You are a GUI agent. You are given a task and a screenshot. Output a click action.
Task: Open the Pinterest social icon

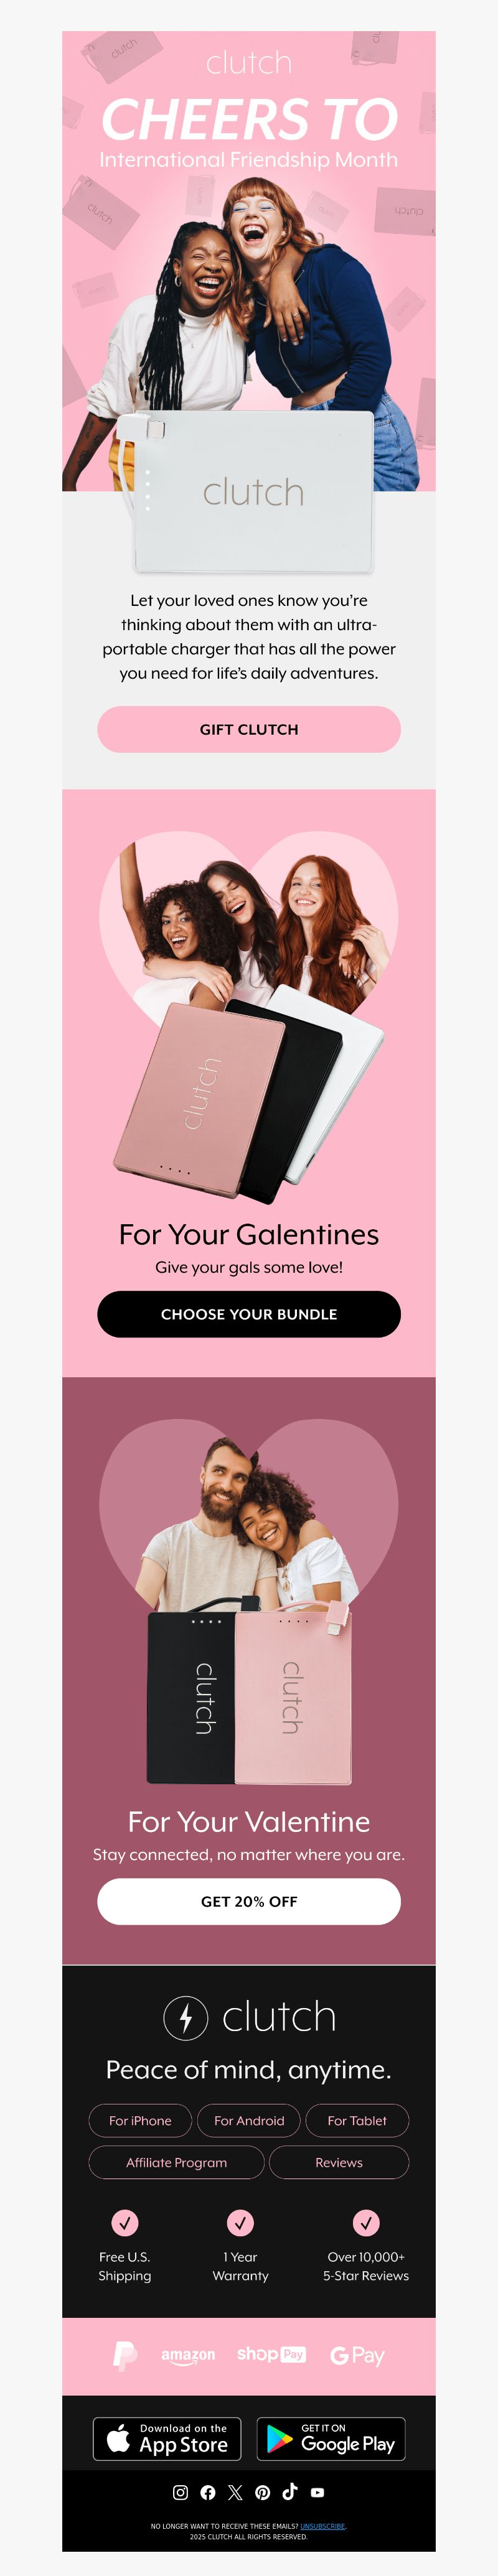click(x=263, y=2492)
